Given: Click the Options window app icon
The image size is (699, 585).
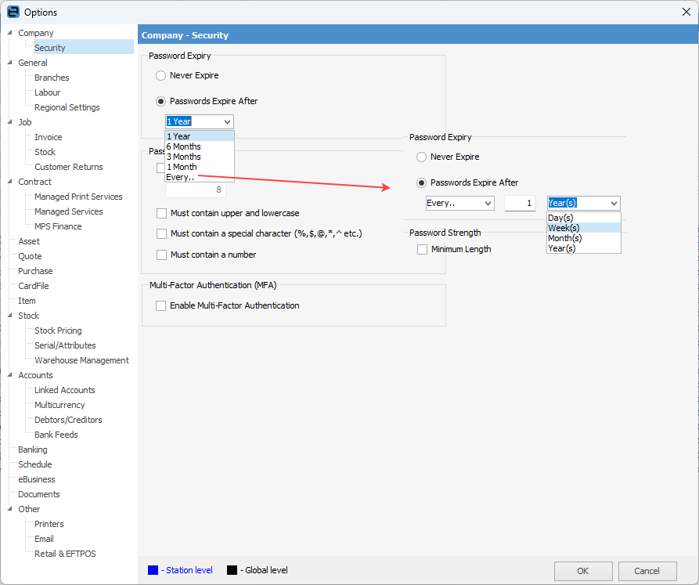Looking at the screenshot, I should tap(13, 12).
